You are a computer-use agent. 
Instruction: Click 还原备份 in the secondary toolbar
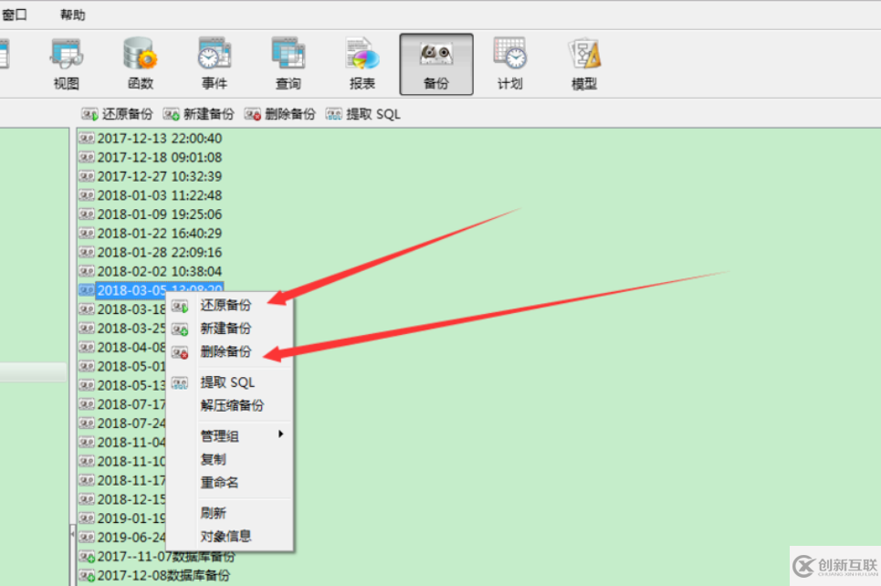pos(117,114)
